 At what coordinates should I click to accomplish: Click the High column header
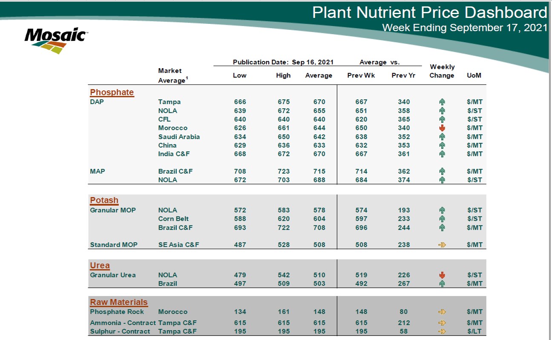pyautogui.click(x=283, y=75)
